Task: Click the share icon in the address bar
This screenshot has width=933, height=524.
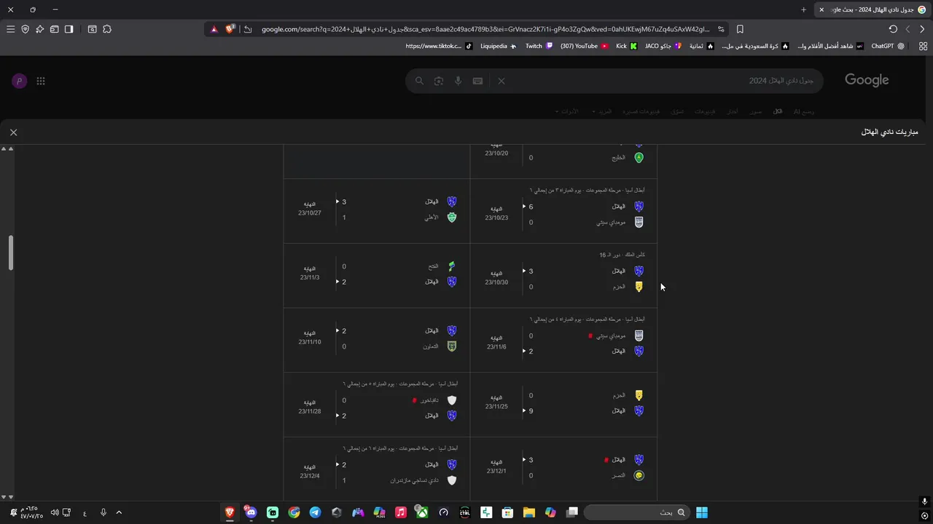Action: tap(248, 29)
